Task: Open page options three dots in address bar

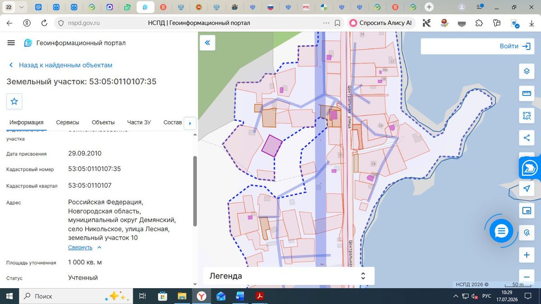Action: click(326, 23)
